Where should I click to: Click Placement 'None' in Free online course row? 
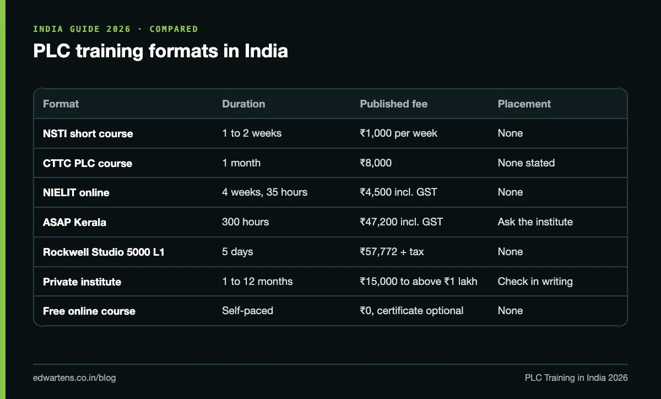[x=510, y=311]
